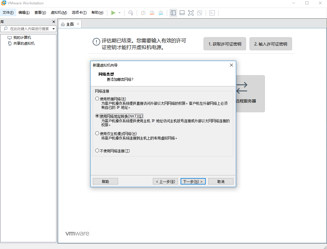Close the 新建虚拟机向导 dialog

231,65
